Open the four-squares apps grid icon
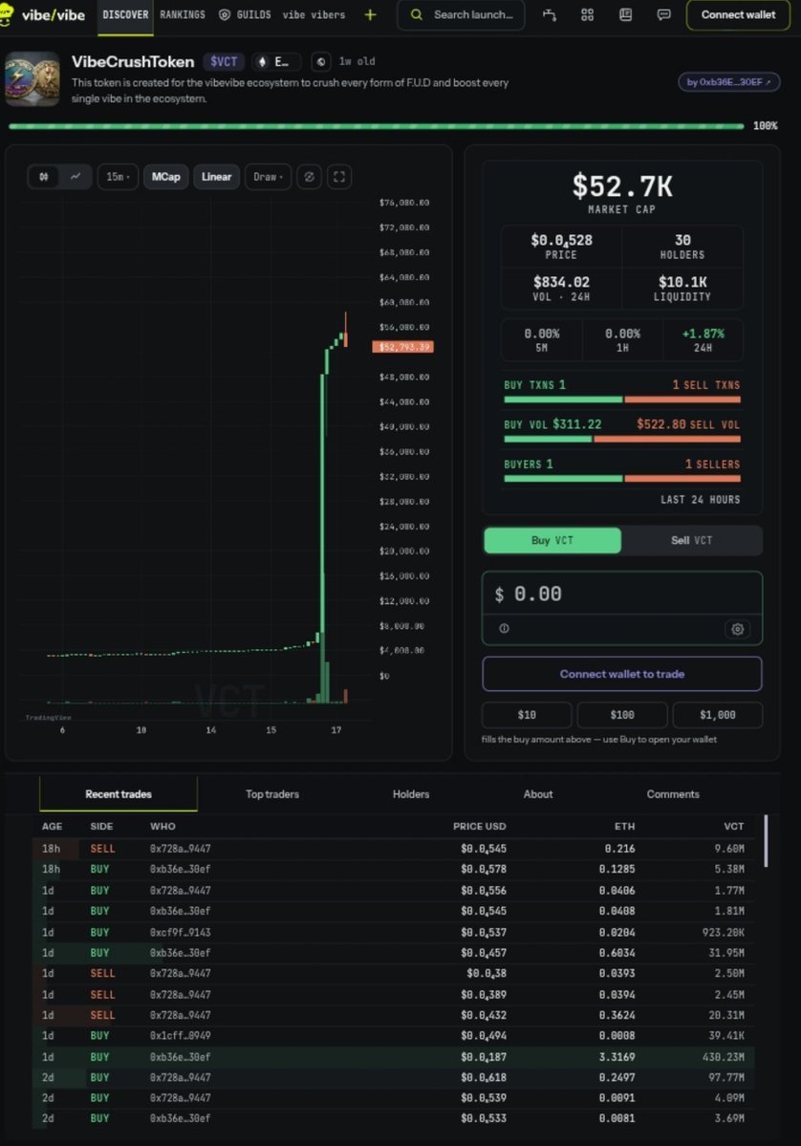 click(x=588, y=14)
